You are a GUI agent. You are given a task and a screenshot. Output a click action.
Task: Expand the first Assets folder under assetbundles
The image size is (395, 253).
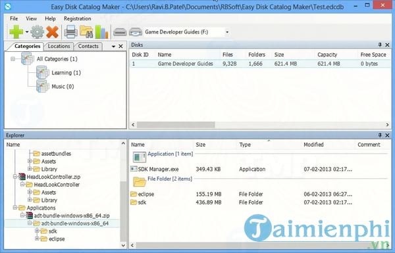click(30, 161)
